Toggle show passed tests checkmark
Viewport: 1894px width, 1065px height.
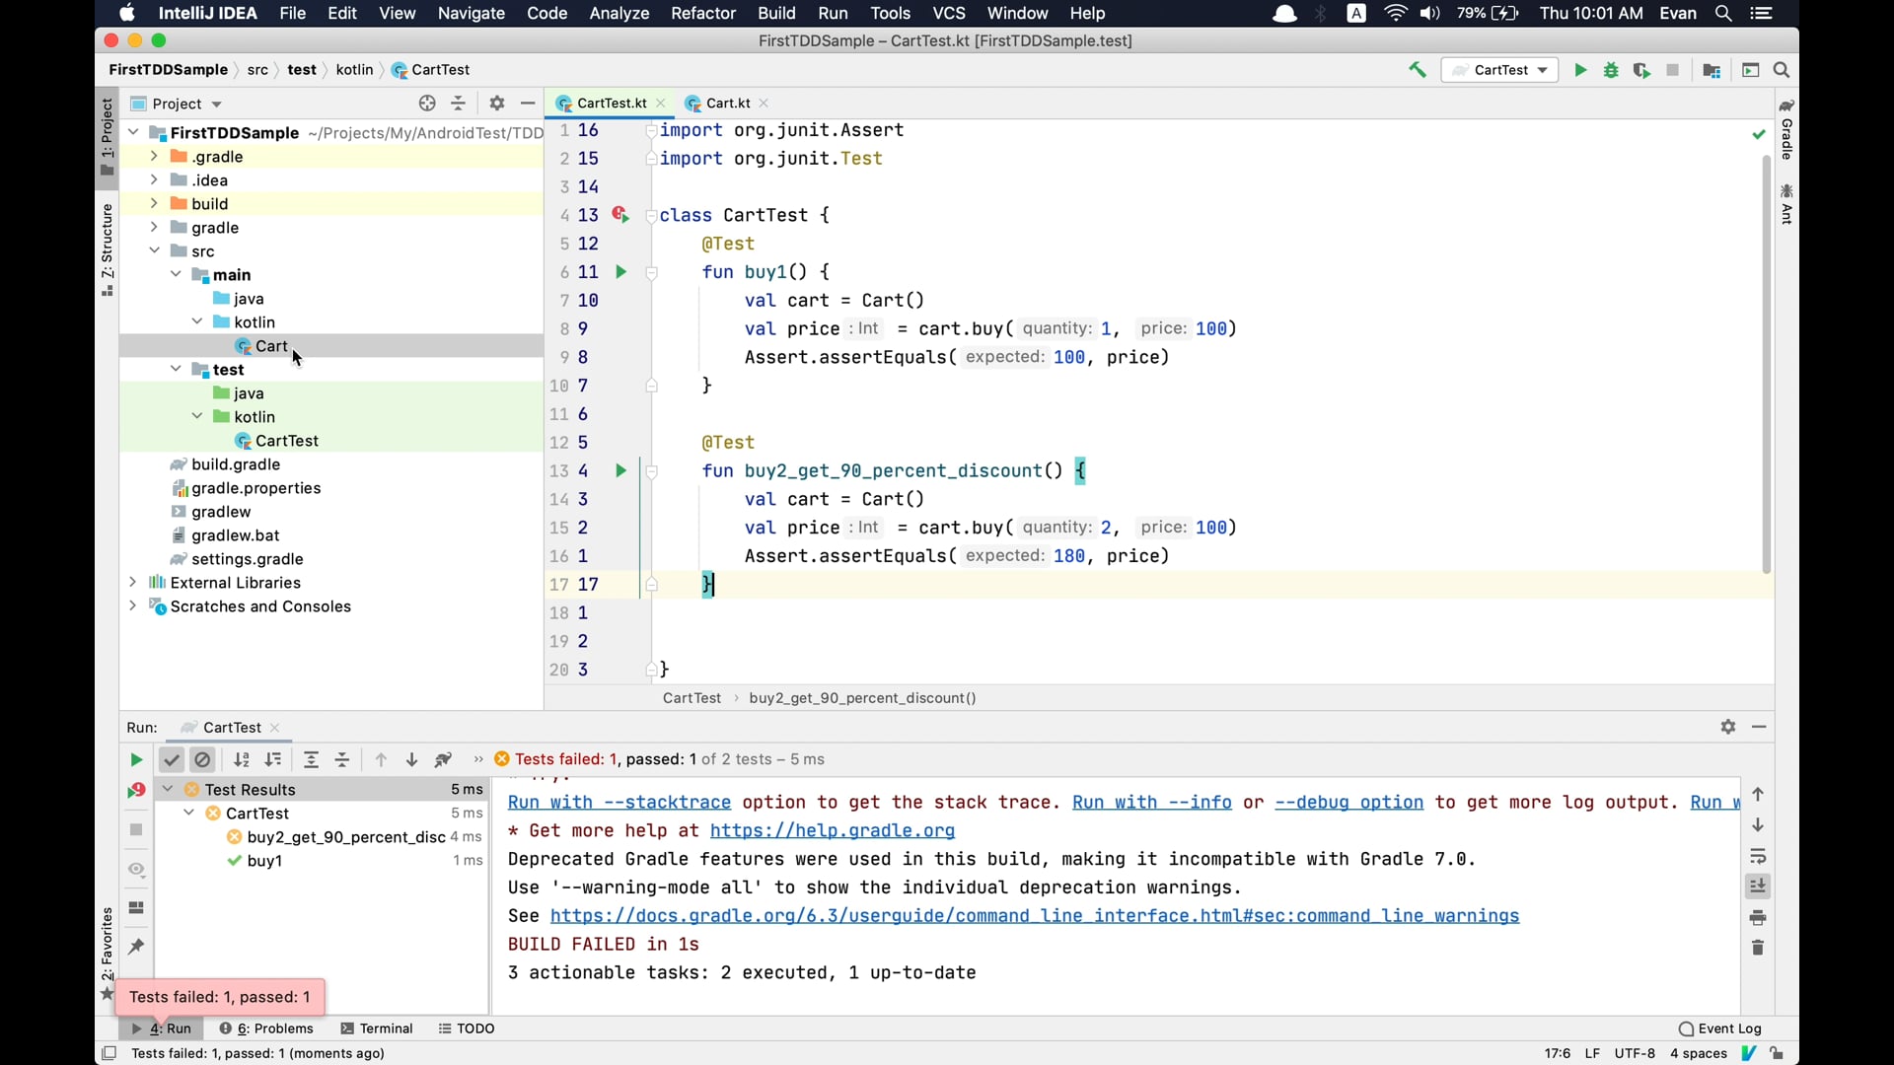(x=171, y=760)
